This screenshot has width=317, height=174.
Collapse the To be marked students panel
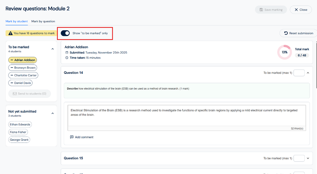[53, 49]
